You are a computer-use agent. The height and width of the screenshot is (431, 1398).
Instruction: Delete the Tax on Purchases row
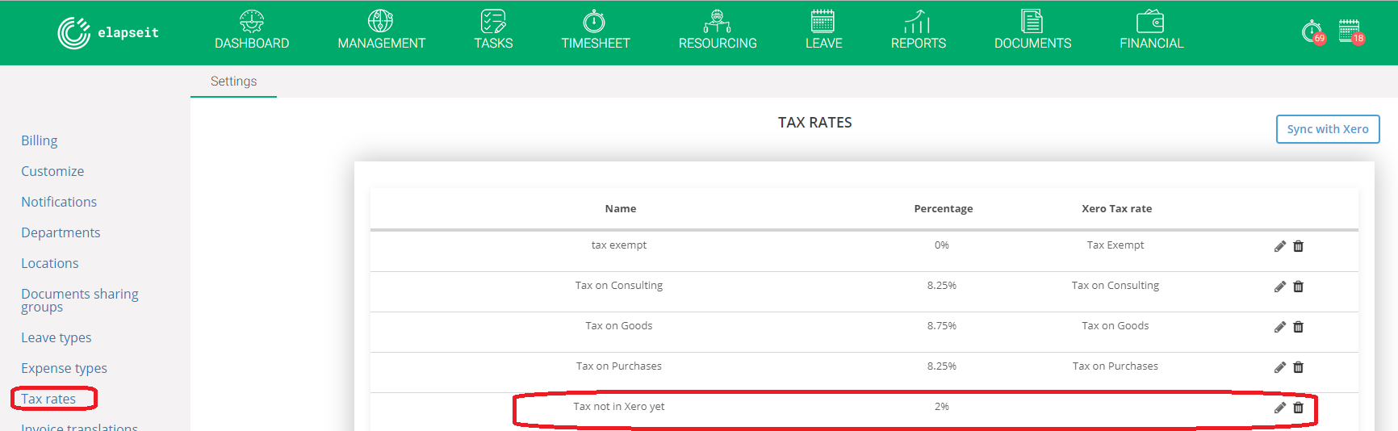tap(1299, 367)
